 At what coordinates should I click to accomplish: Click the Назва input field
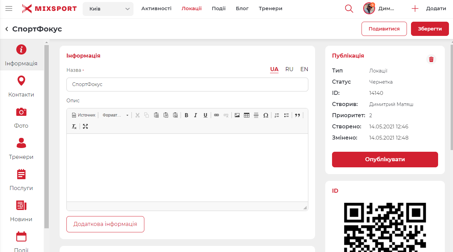(x=187, y=85)
